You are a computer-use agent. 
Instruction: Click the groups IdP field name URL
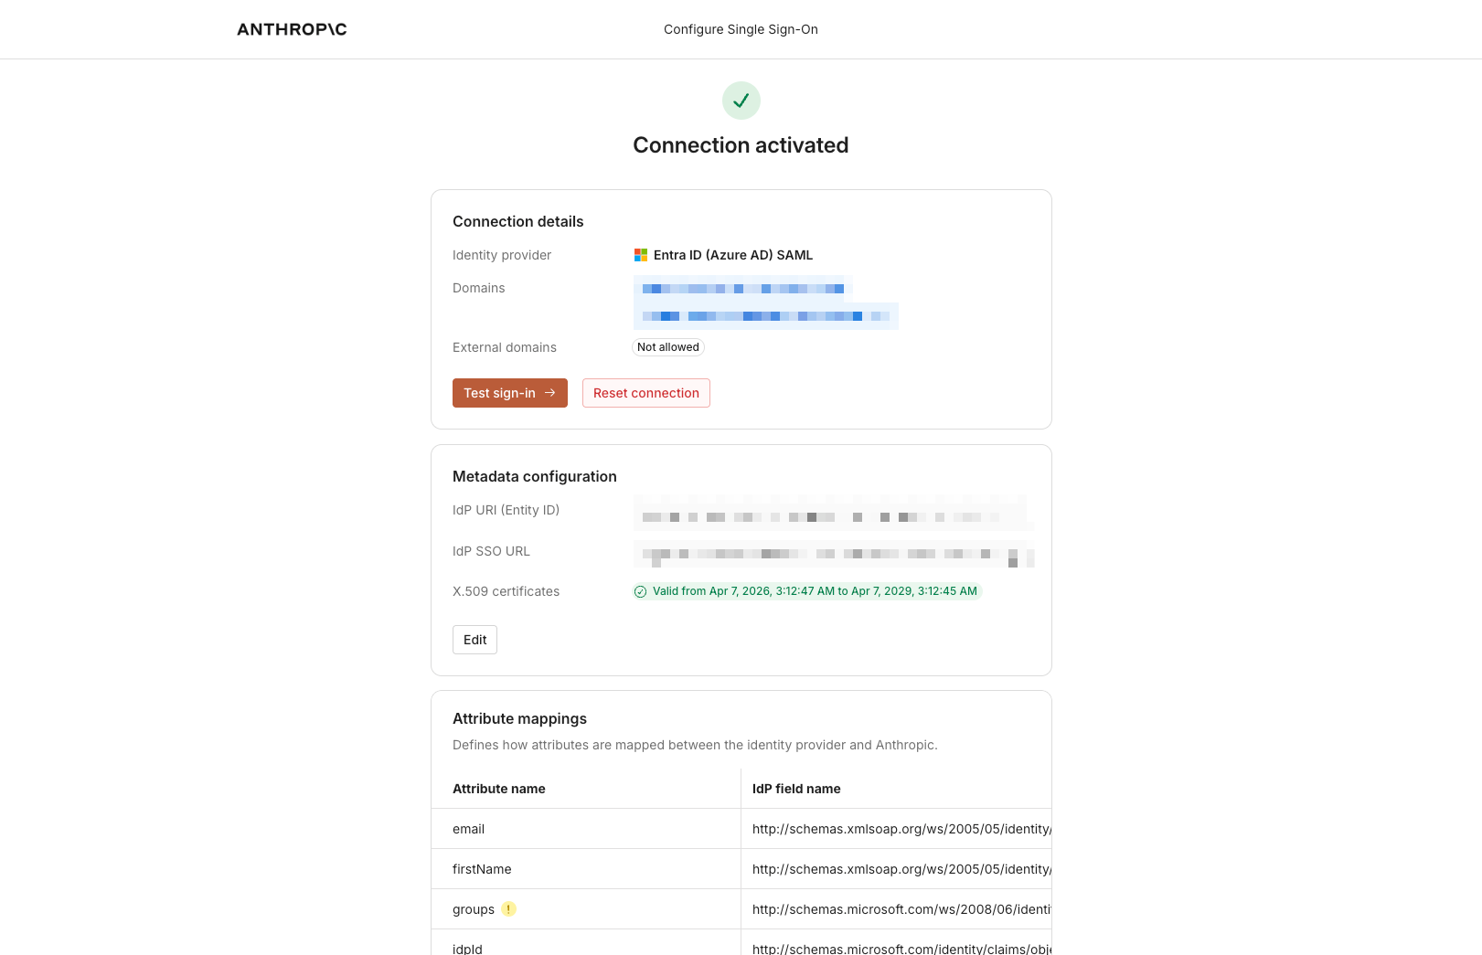pyautogui.click(x=901, y=909)
